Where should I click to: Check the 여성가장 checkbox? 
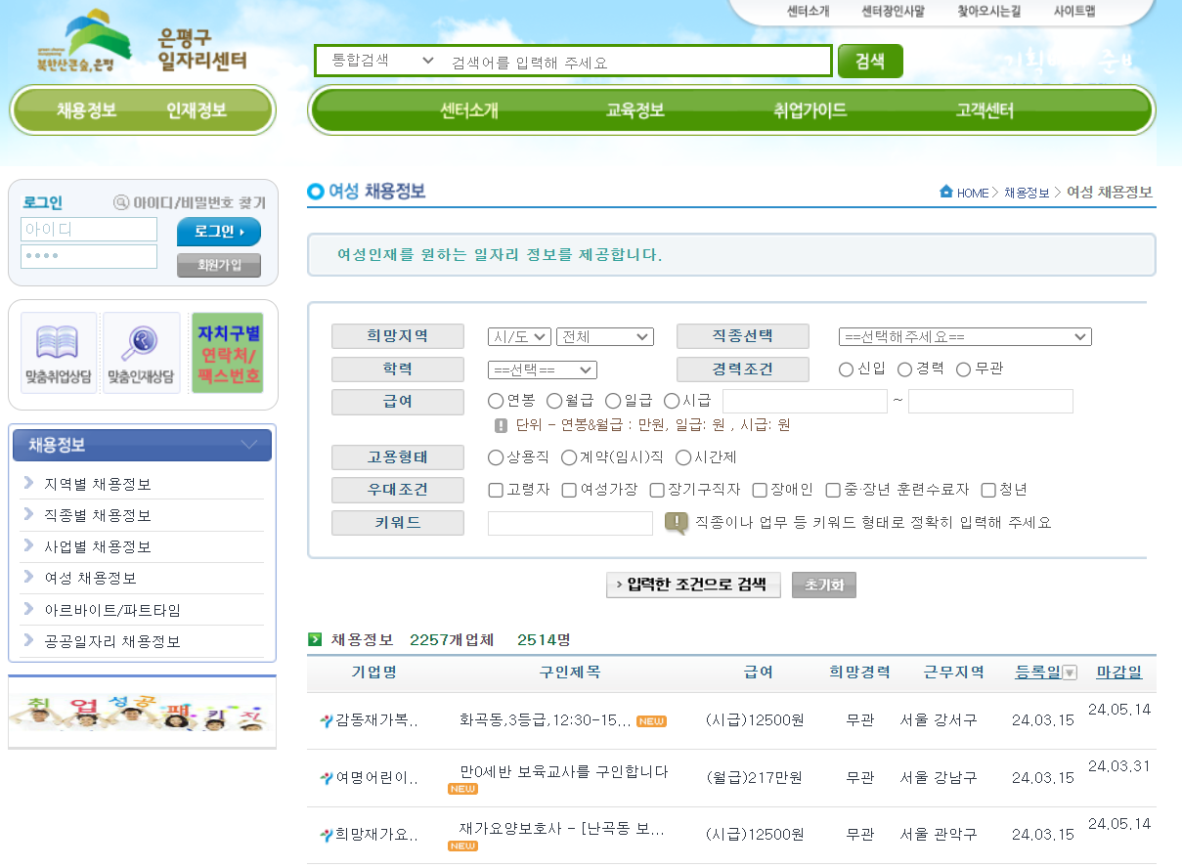click(569, 490)
